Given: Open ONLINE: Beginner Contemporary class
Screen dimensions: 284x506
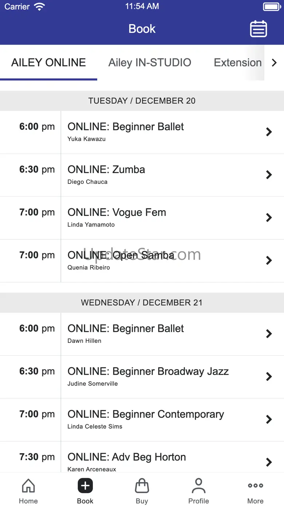Looking at the screenshot, I should coord(146,419).
